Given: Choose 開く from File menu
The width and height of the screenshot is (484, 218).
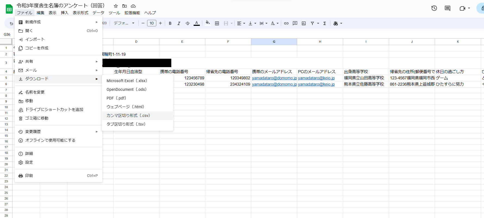Looking at the screenshot, I should pos(58,31).
